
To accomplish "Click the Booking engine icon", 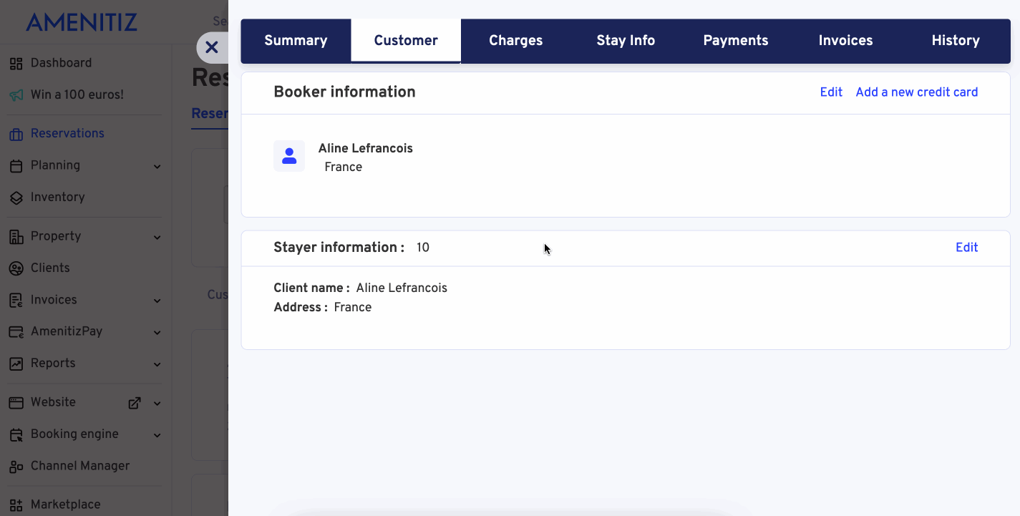I will click(x=16, y=434).
